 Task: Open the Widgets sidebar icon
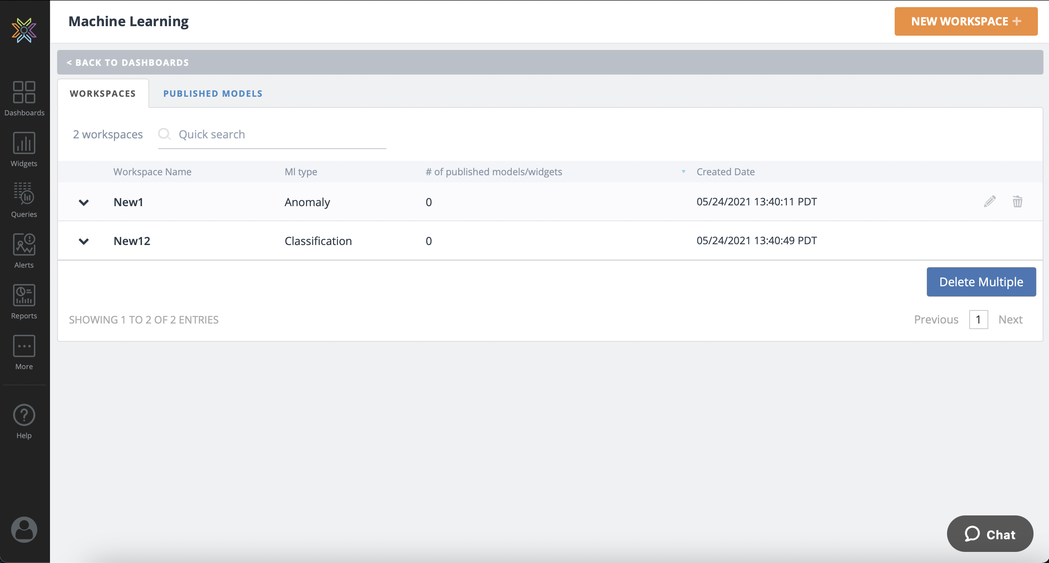pyautogui.click(x=24, y=149)
